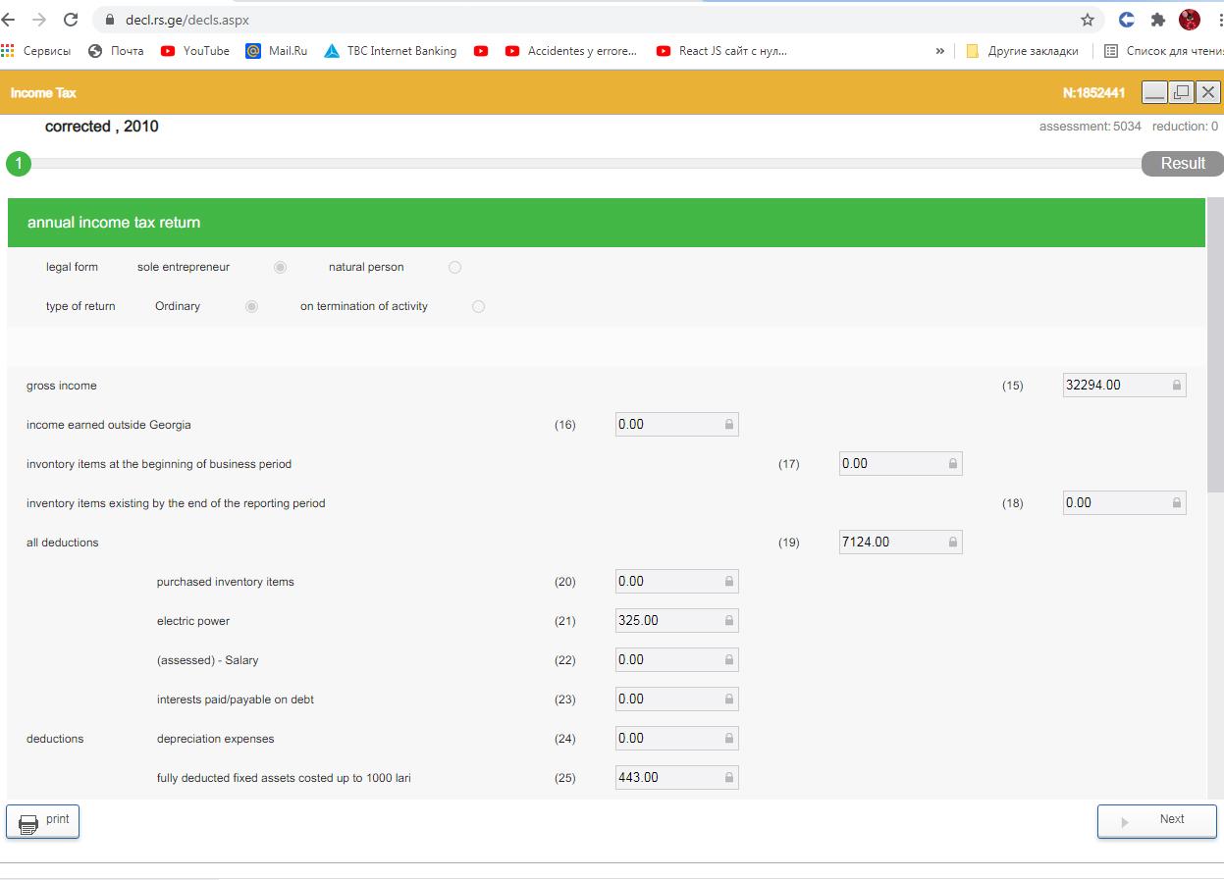The width and height of the screenshot is (1224, 880).
Task: Click the lock icon in gross income field
Action: [x=1176, y=386]
